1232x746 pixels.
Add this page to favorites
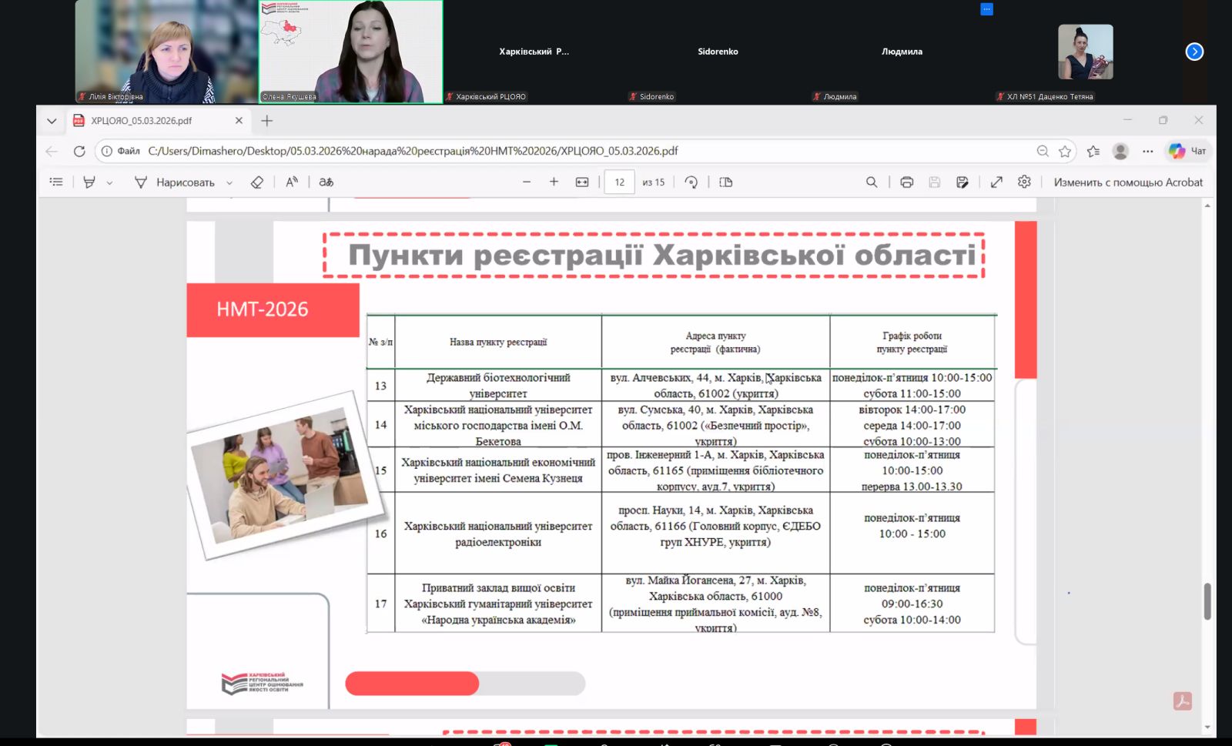[x=1065, y=152]
